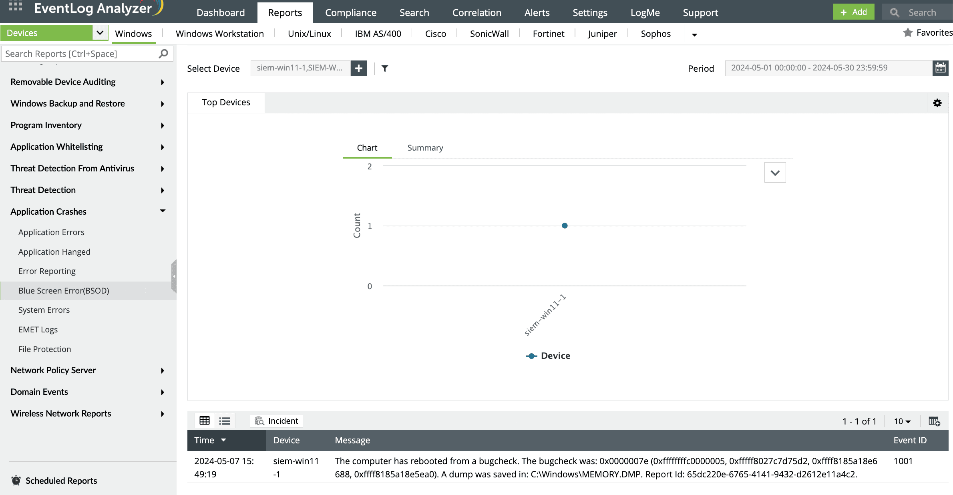The width and height of the screenshot is (953, 495).
Task: Click the filter icon next to device selector
Action: click(384, 67)
